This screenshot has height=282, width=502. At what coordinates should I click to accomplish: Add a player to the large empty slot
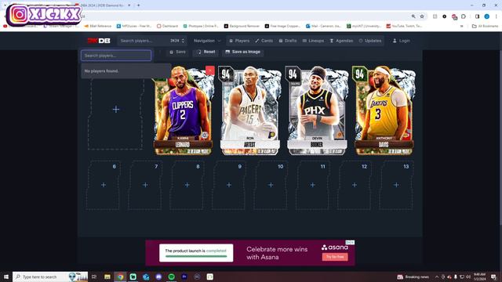[115, 110]
